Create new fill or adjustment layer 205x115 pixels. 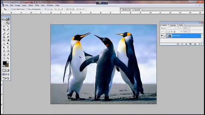[191, 44]
